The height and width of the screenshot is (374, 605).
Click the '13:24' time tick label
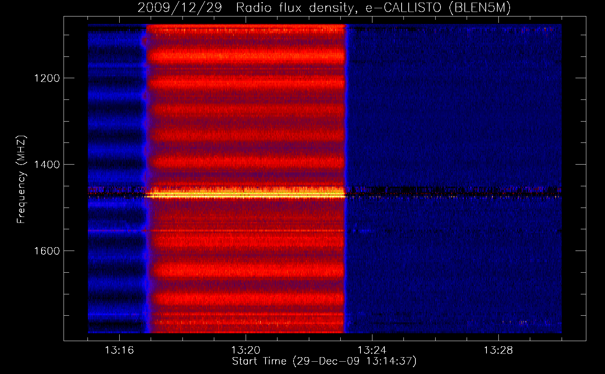tap(372, 350)
